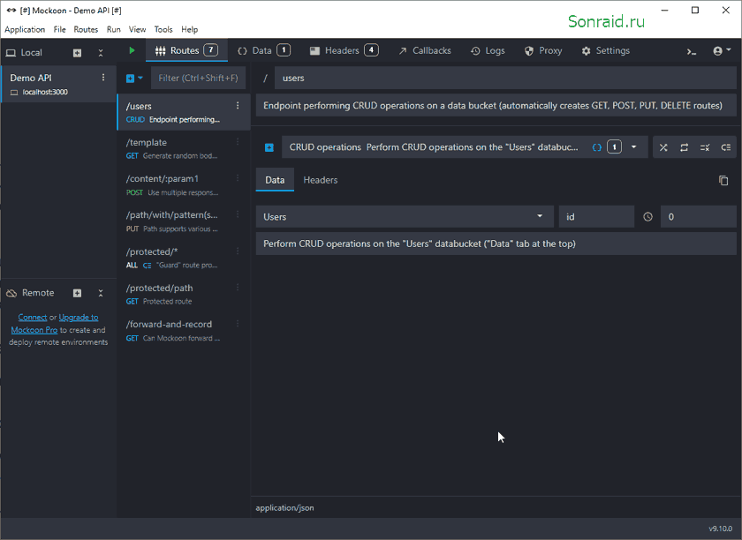Screen dimensions: 742x540
Task: Select the /users CRUD route
Action: coord(184,112)
